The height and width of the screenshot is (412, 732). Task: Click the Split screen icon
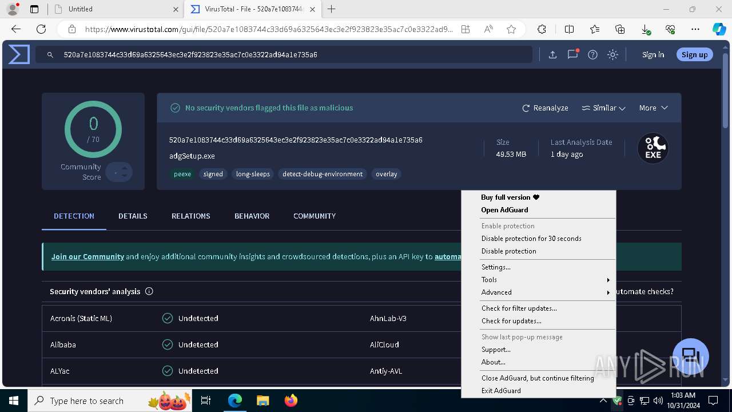pos(569,29)
